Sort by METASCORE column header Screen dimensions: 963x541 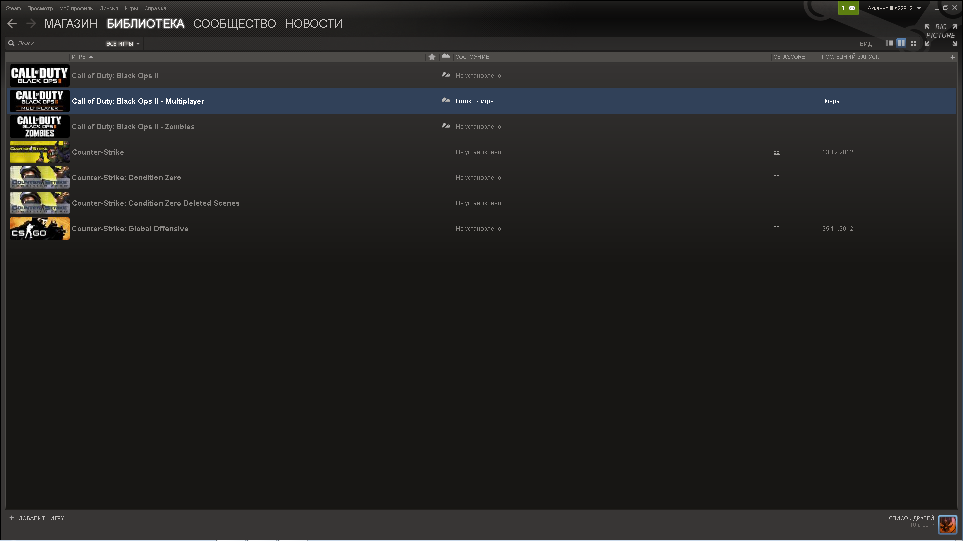coord(789,57)
